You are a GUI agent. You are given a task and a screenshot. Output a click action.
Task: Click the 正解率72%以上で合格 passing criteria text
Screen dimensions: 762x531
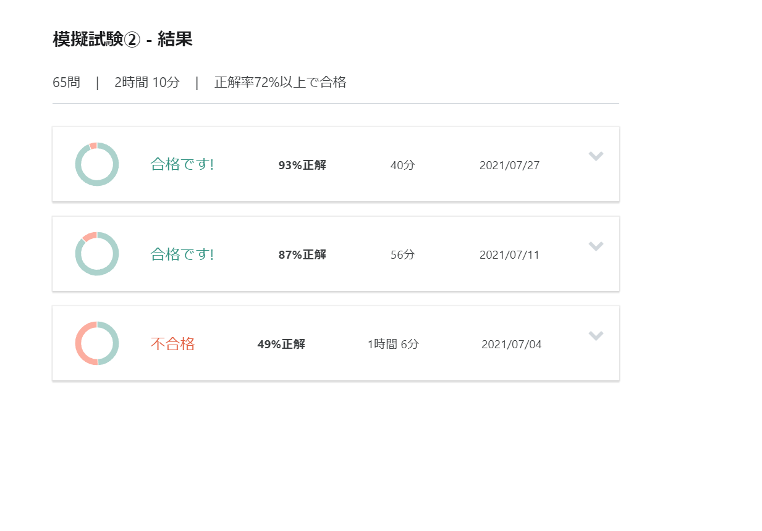pyautogui.click(x=280, y=82)
